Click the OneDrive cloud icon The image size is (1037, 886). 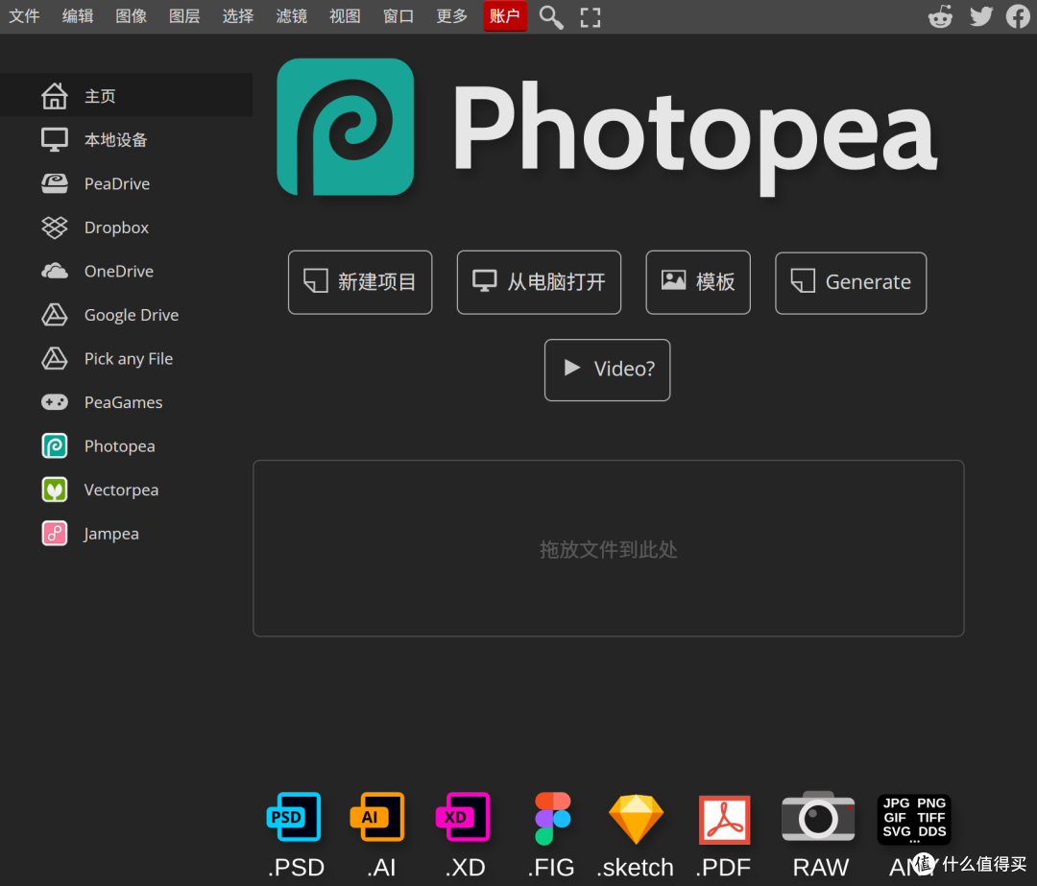[54, 271]
